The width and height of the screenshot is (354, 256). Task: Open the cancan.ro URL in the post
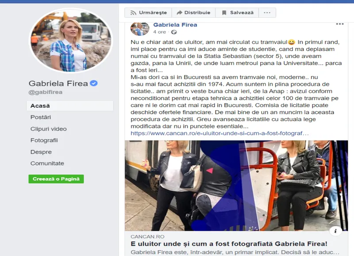tap(219, 133)
